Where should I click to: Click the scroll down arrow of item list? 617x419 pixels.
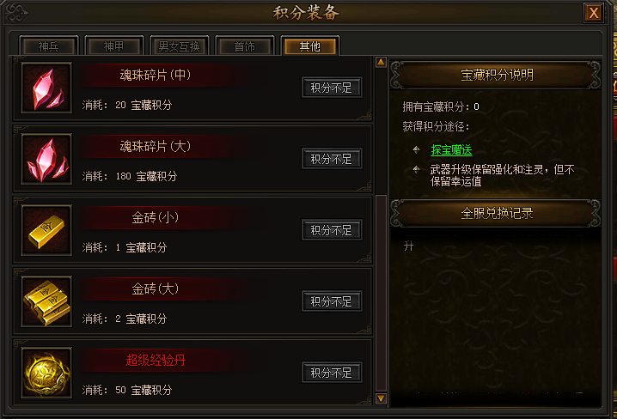[381, 398]
